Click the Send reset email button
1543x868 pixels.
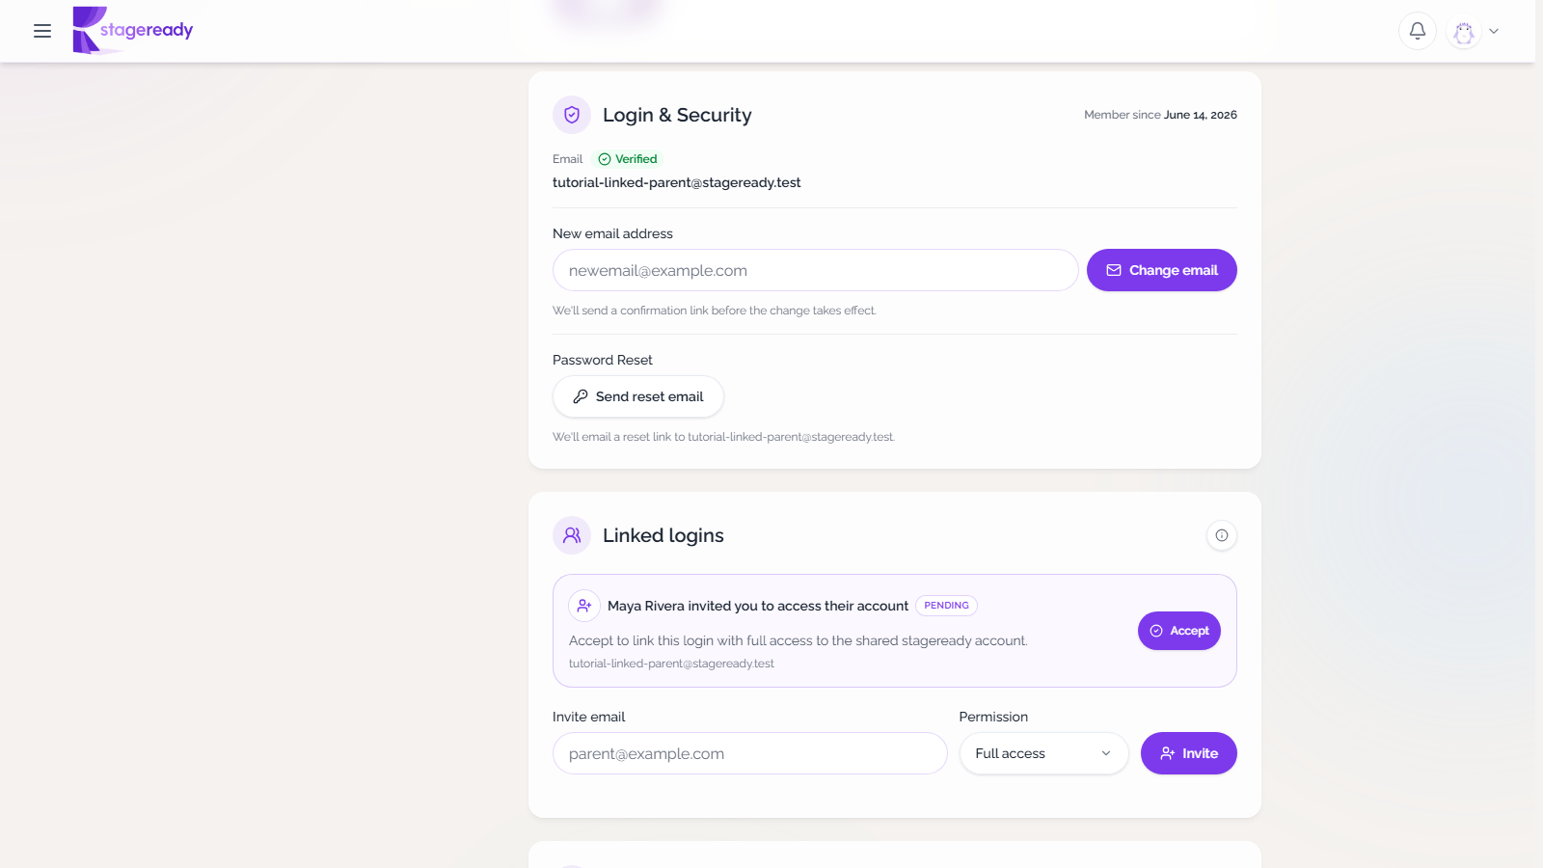click(638, 396)
